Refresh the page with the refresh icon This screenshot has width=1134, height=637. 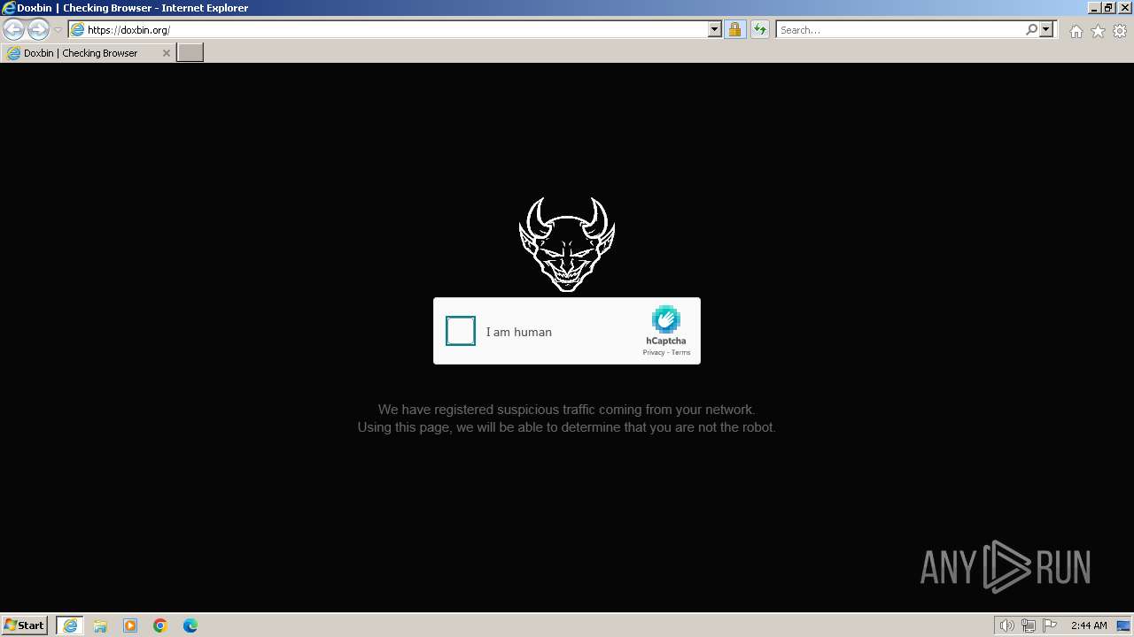tap(759, 29)
